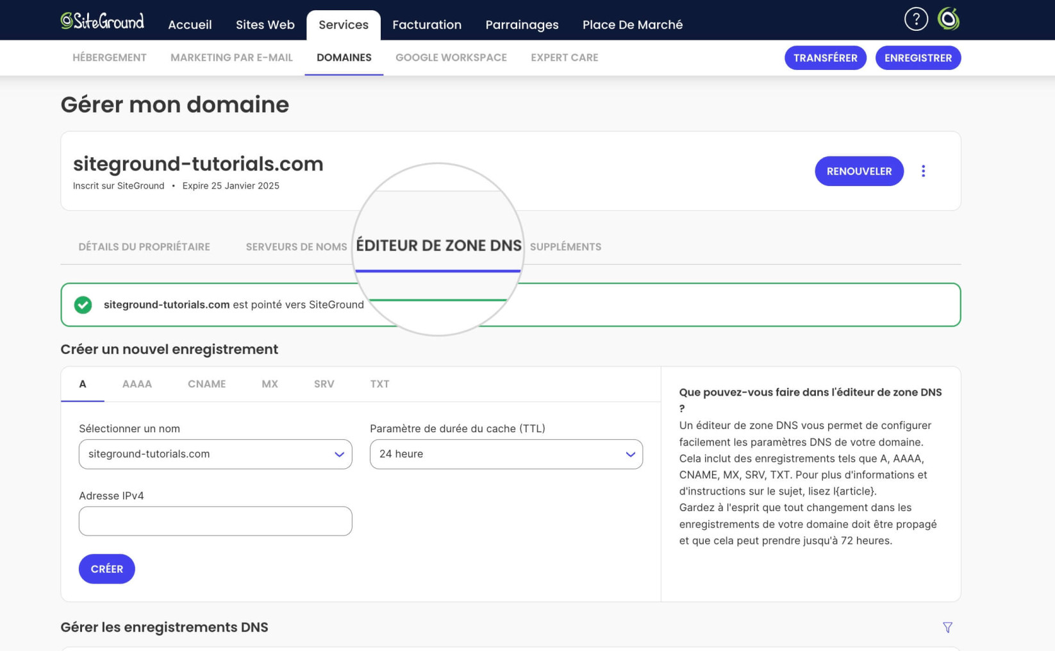Open the Facturation section
Viewport: 1055px width, 651px height.
(x=427, y=24)
